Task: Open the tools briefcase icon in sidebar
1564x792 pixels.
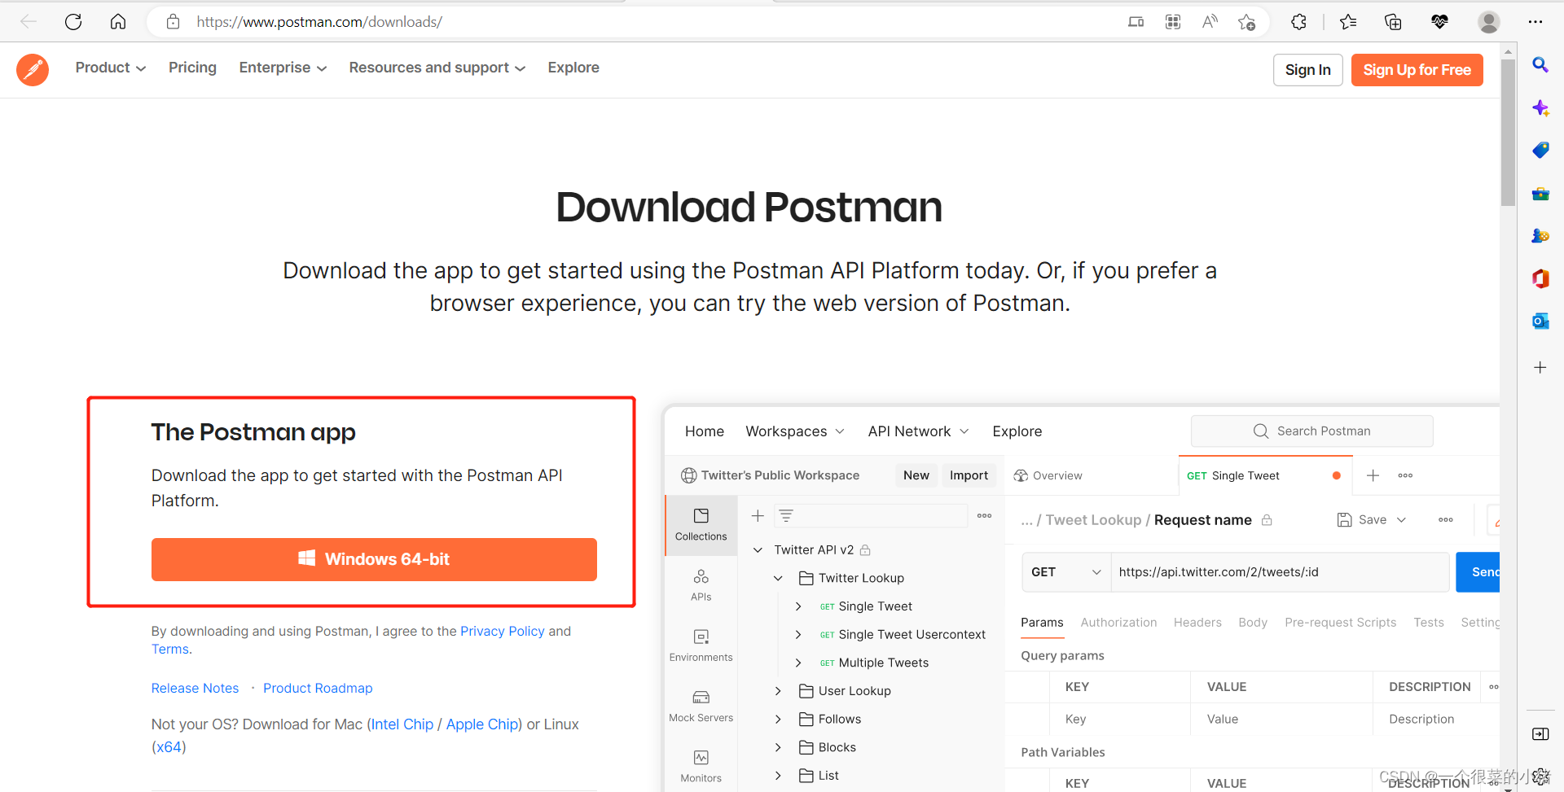Action: point(1540,193)
